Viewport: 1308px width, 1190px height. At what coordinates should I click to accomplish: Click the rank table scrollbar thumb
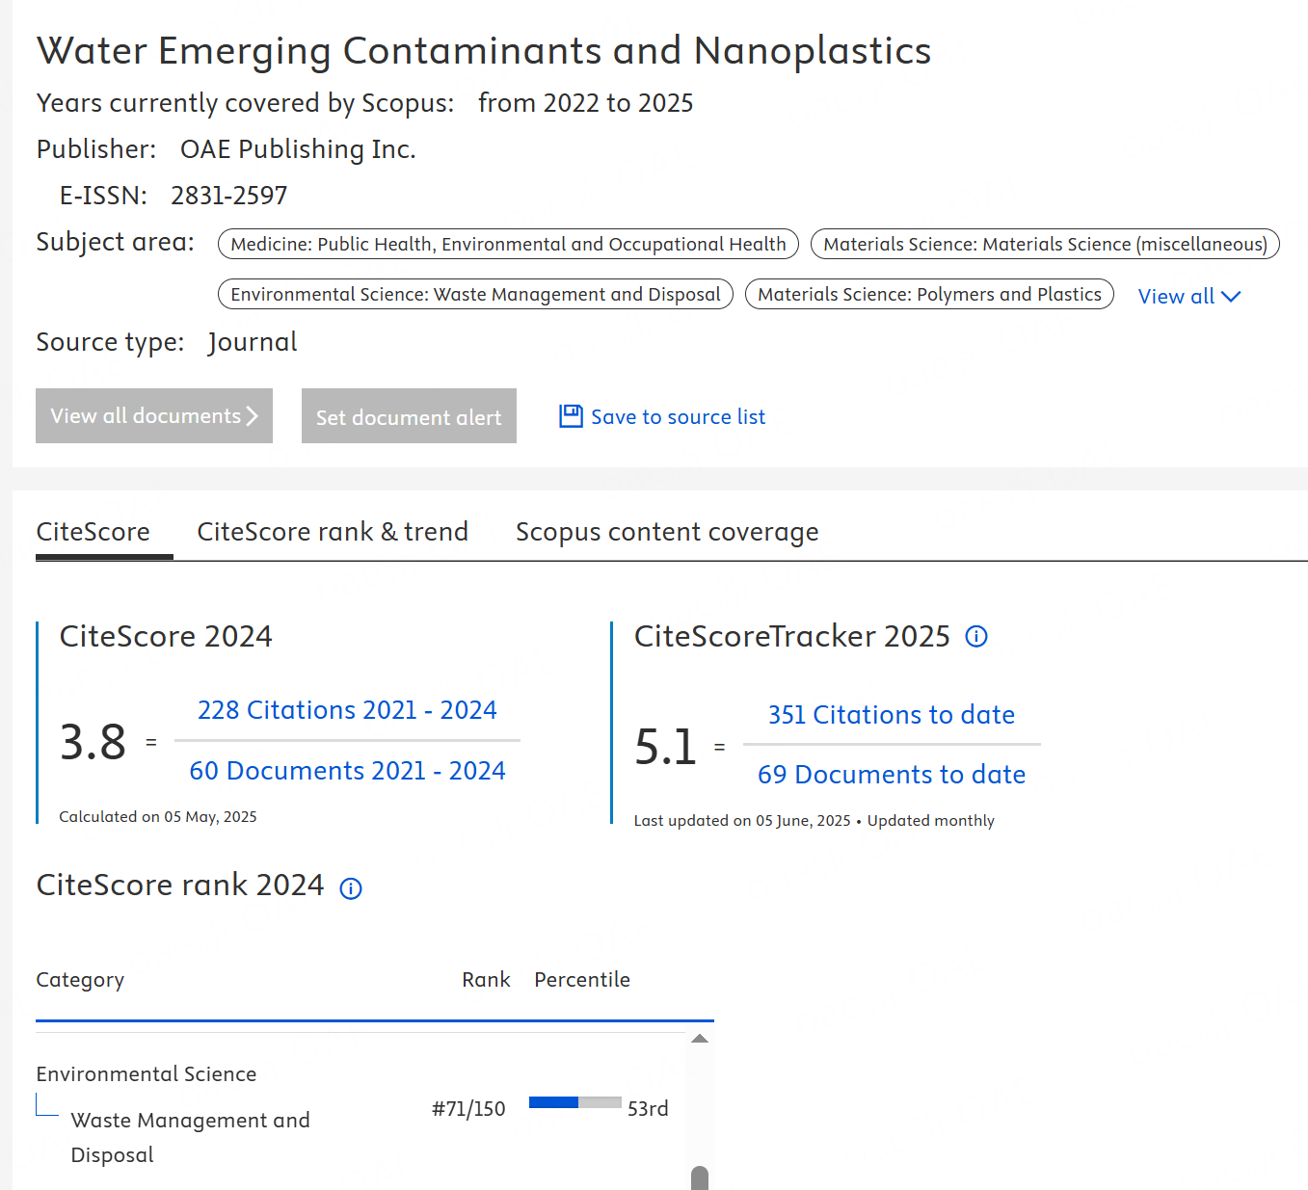click(700, 1177)
